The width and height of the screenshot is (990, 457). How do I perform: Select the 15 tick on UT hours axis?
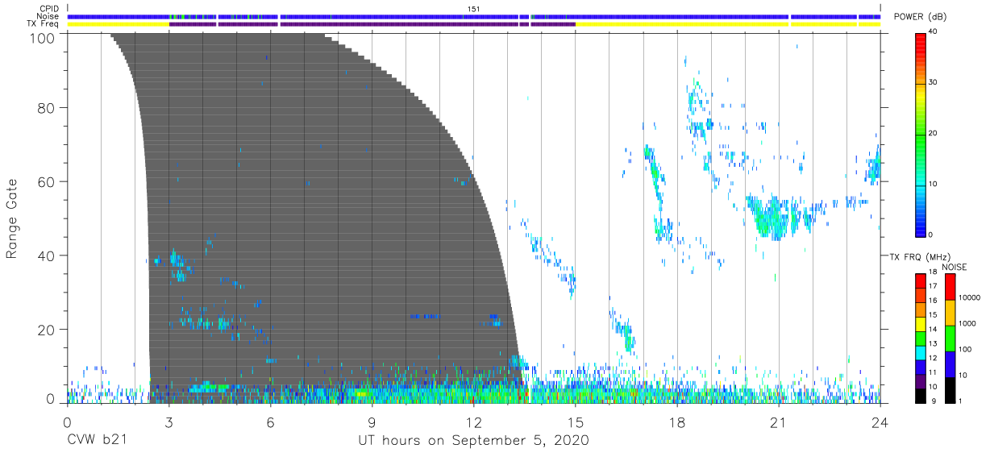click(575, 421)
